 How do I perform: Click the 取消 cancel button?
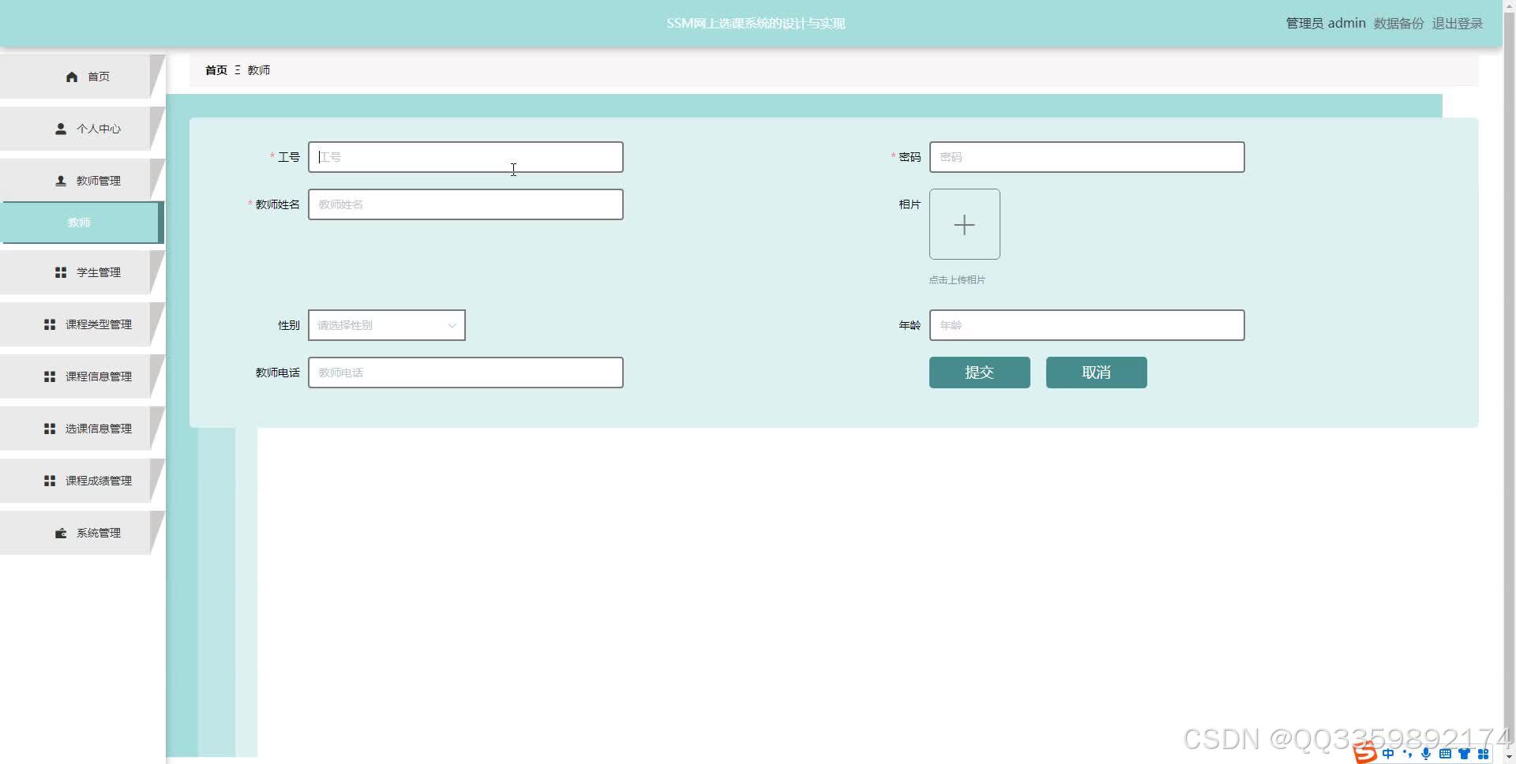(1096, 373)
